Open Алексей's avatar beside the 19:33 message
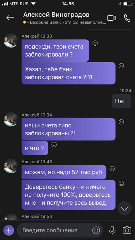This screenshot has height=240, width=135. coord(11,41)
